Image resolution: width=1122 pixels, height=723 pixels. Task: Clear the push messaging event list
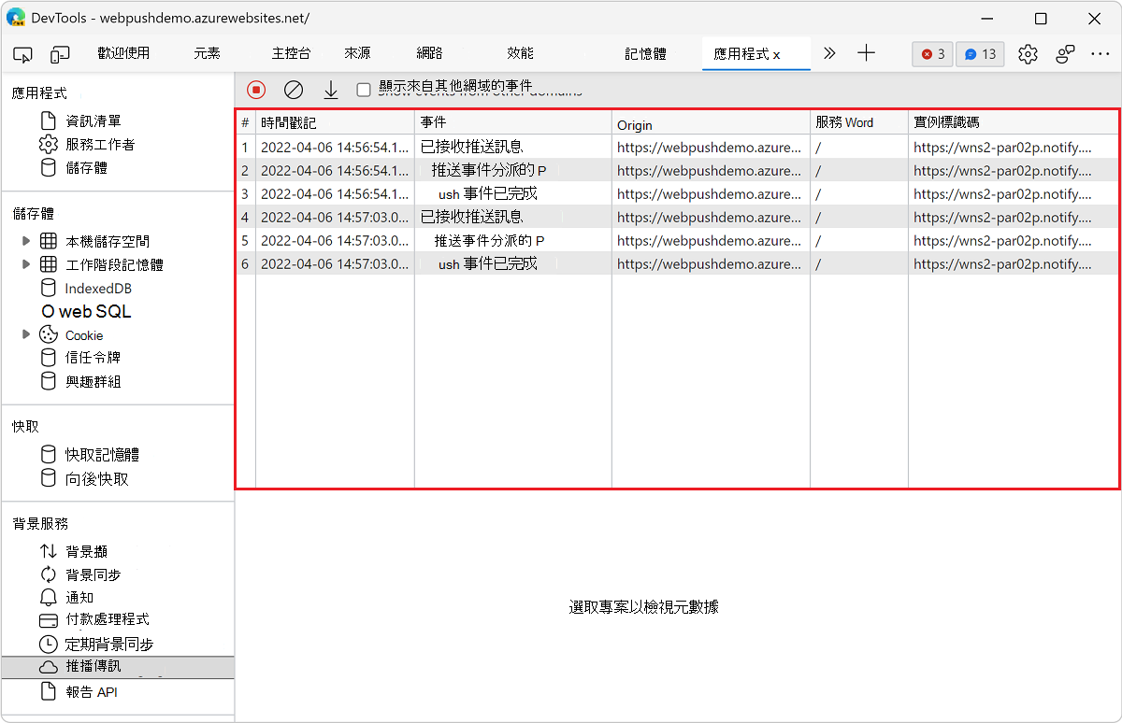(293, 90)
